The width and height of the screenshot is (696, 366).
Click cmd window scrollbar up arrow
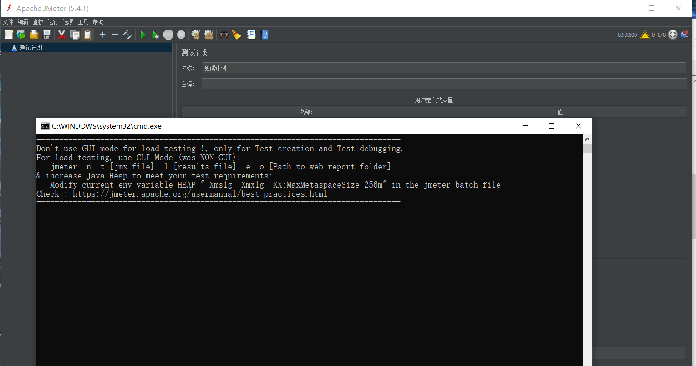click(x=587, y=139)
